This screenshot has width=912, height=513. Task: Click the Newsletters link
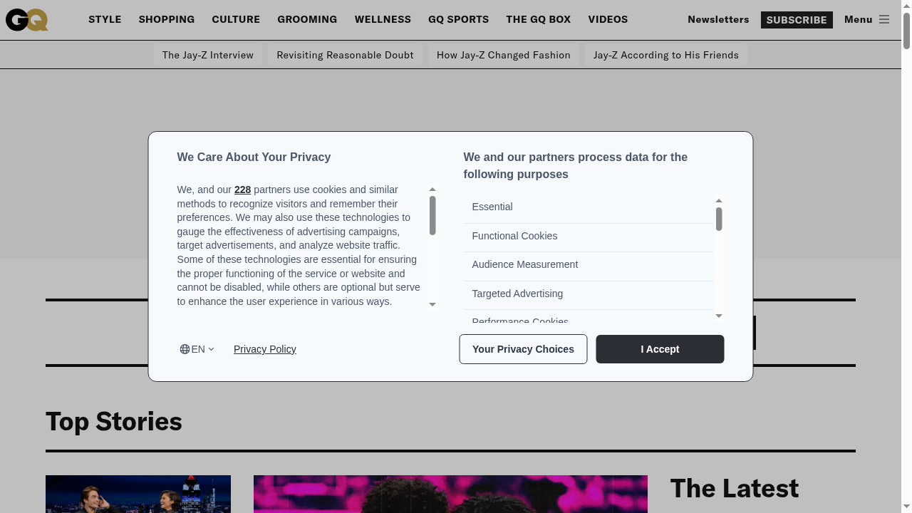[x=718, y=20]
